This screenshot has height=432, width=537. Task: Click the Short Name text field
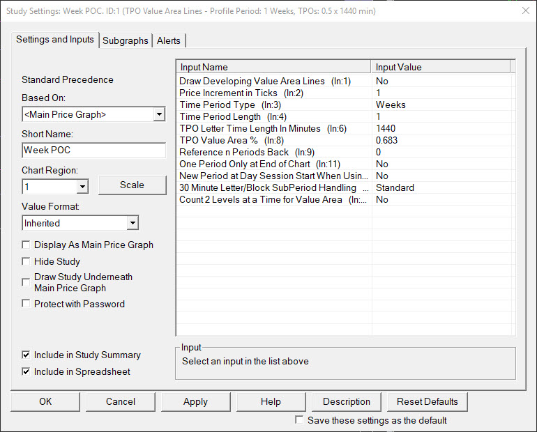93,150
